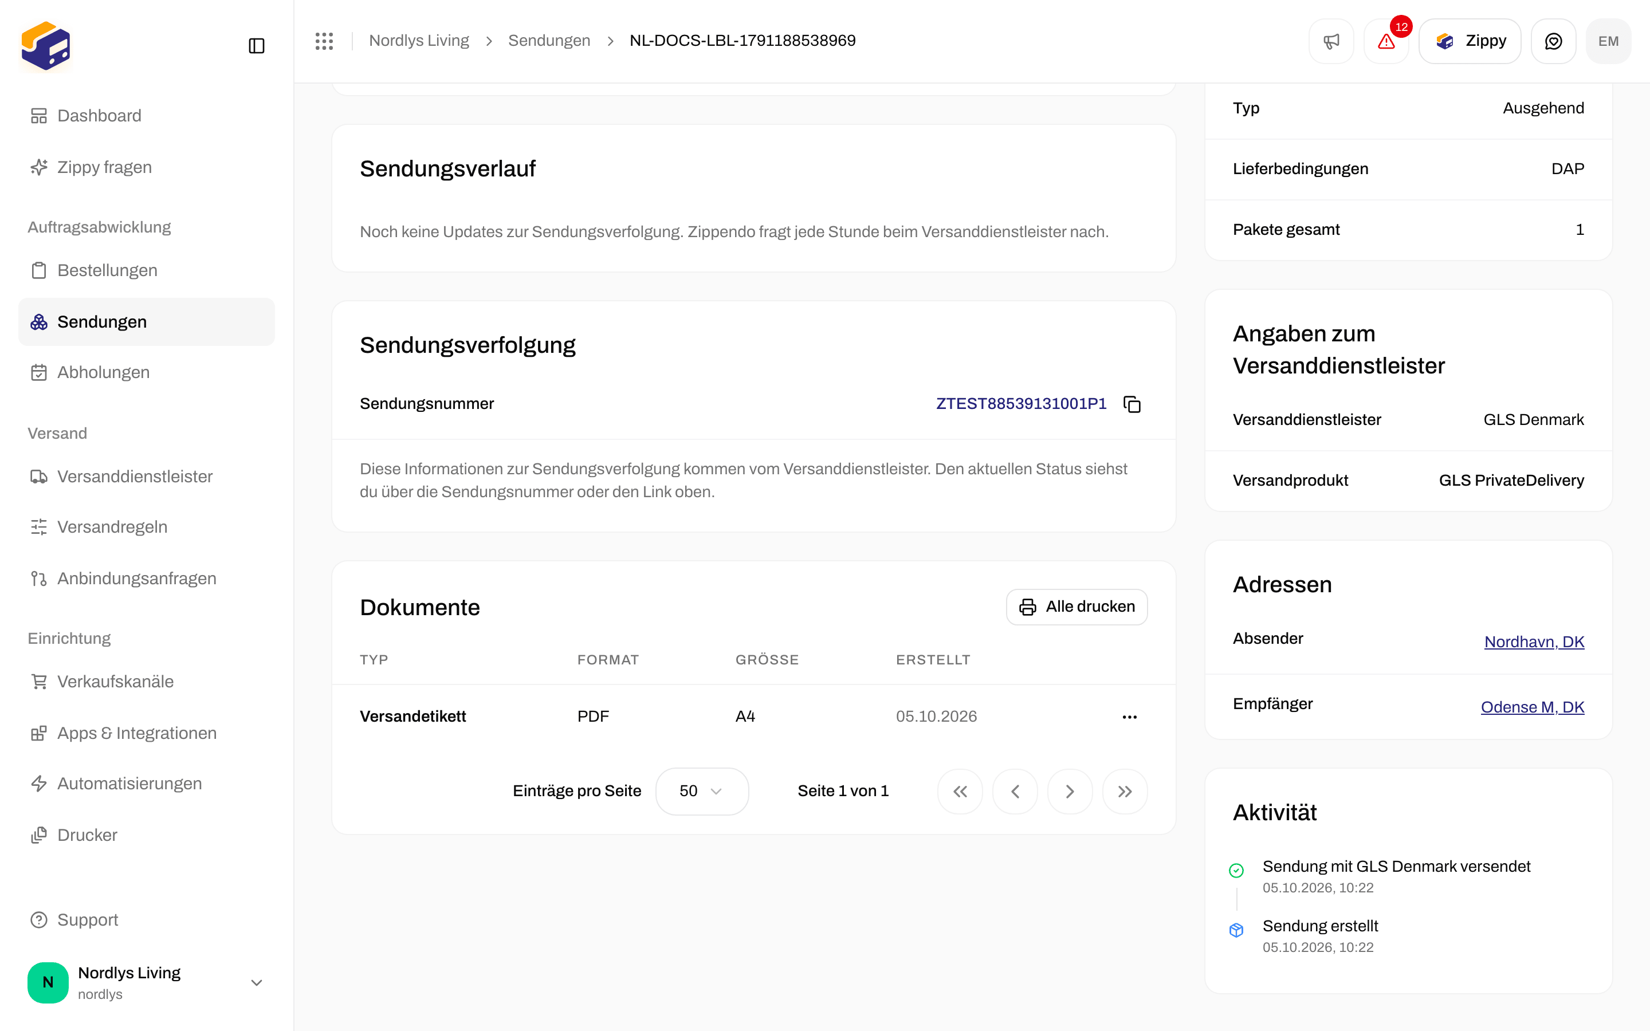This screenshot has width=1650, height=1031.
Task: Collapse the sidebar panel icon
Action: click(256, 46)
